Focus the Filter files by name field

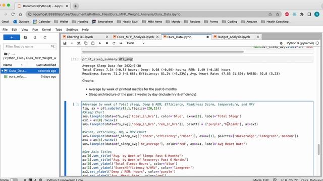coord(30,47)
